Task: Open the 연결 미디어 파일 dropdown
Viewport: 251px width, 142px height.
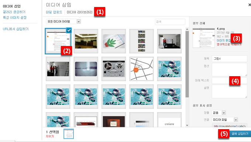Action: pyautogui.click(x=224, y=120)
